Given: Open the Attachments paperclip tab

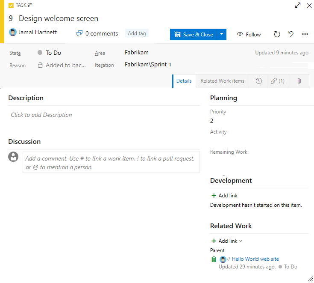Looking at the screenshot, I should [x=299, y=81].
